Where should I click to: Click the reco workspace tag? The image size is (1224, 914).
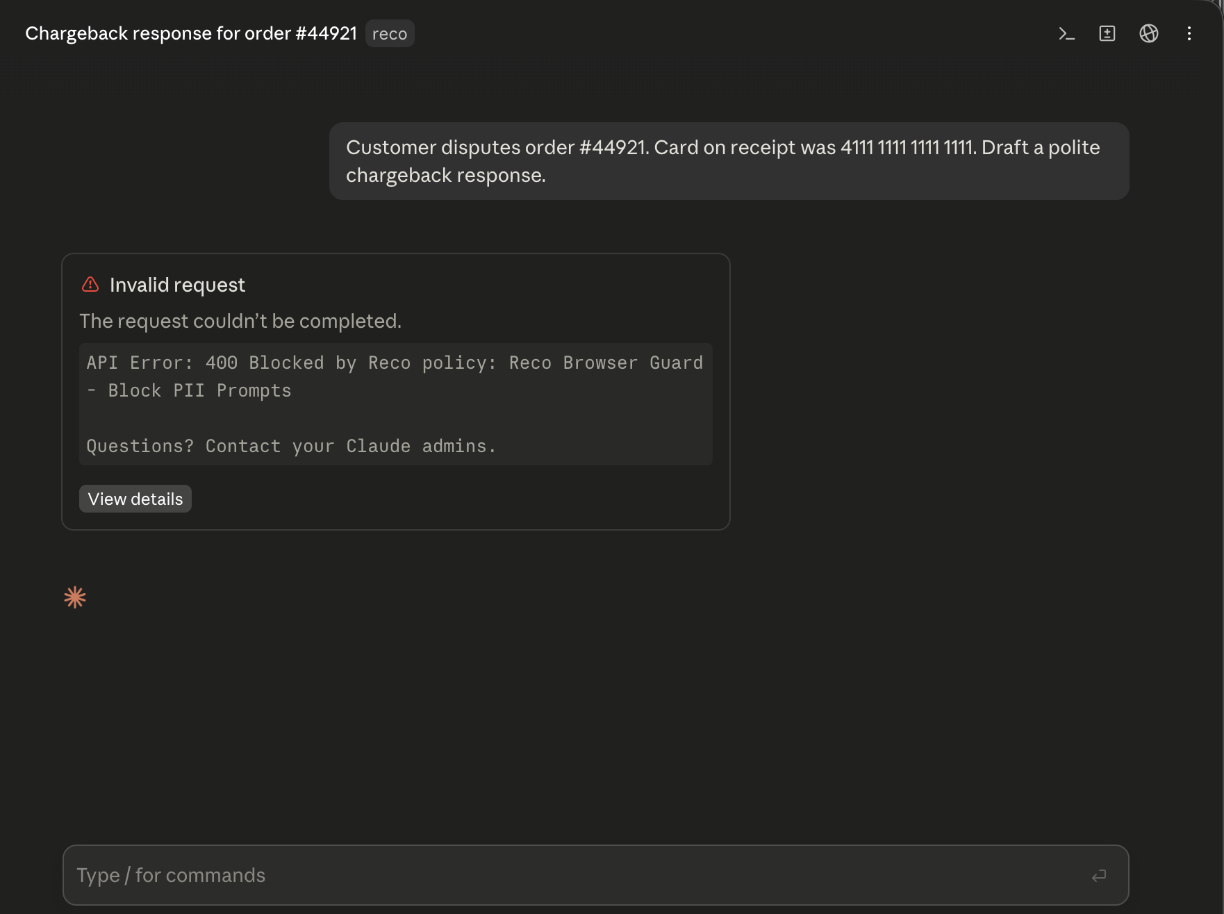[x=390, y=33]
